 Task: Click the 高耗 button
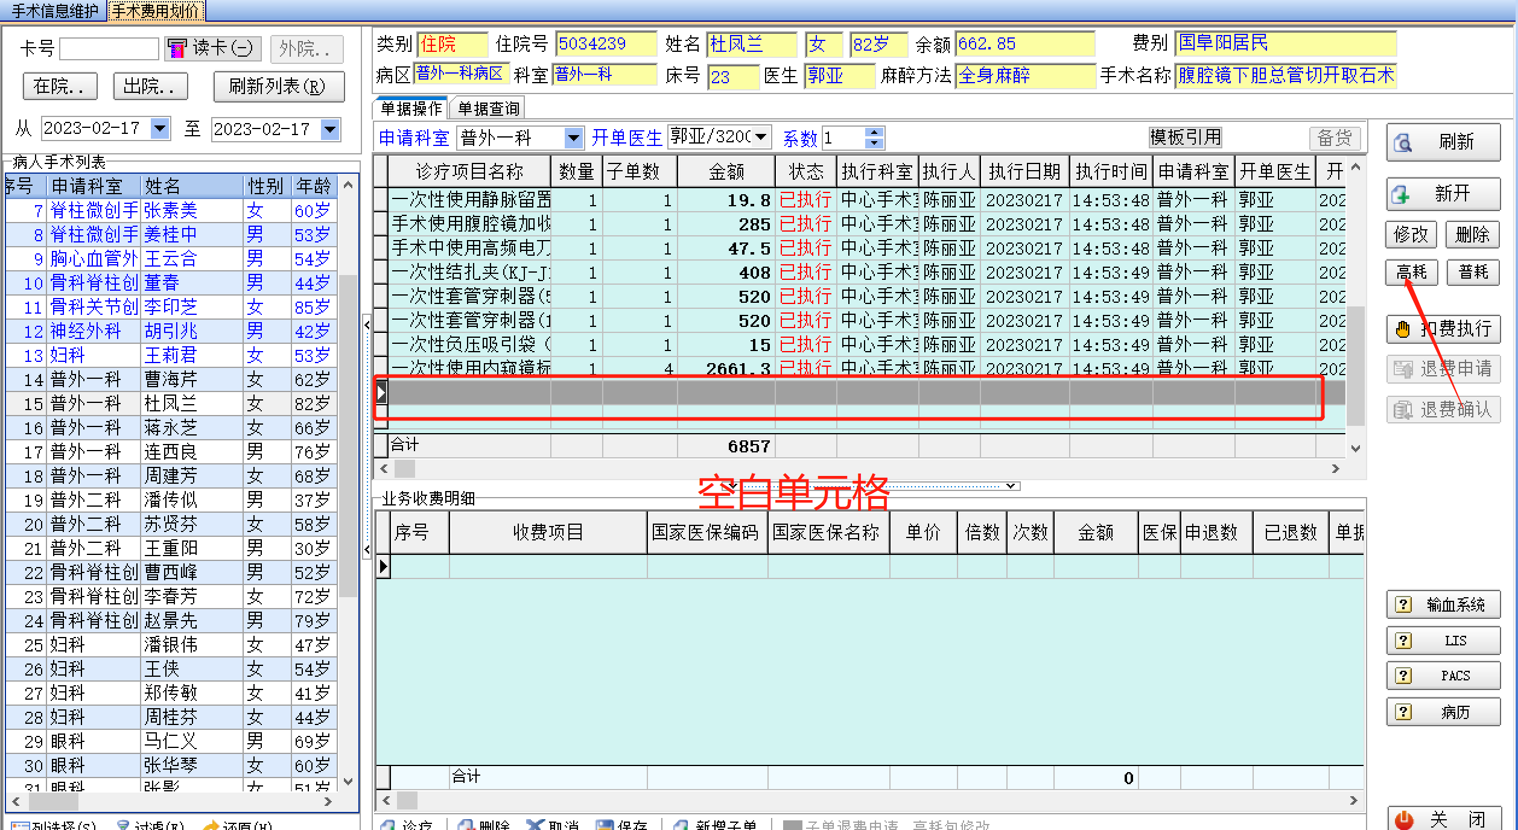click(x=1411, y=272)
